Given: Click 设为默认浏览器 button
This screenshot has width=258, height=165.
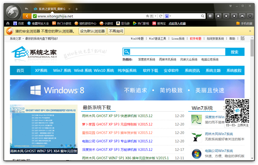Looking at the screenshot, I should click(x=92, y=31).
